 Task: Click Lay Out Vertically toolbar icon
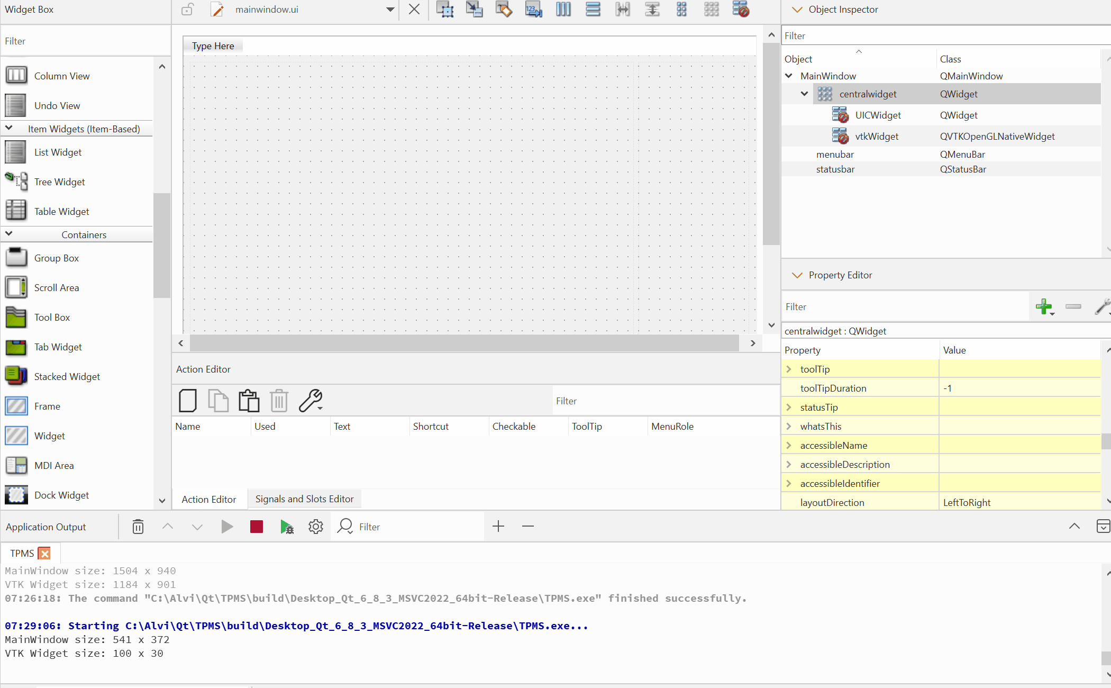(x=593, y=10)
